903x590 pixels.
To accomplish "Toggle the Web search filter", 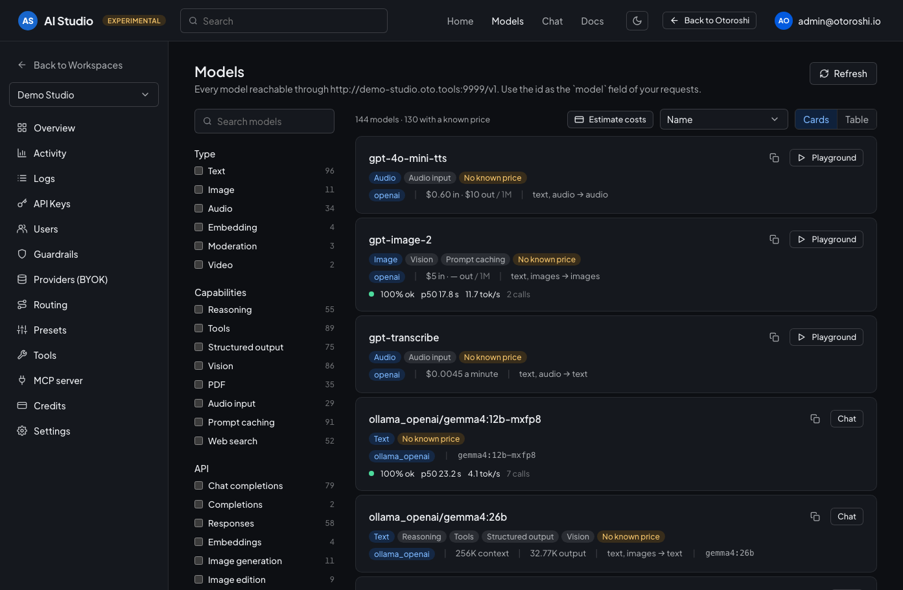I will [199, 441].
